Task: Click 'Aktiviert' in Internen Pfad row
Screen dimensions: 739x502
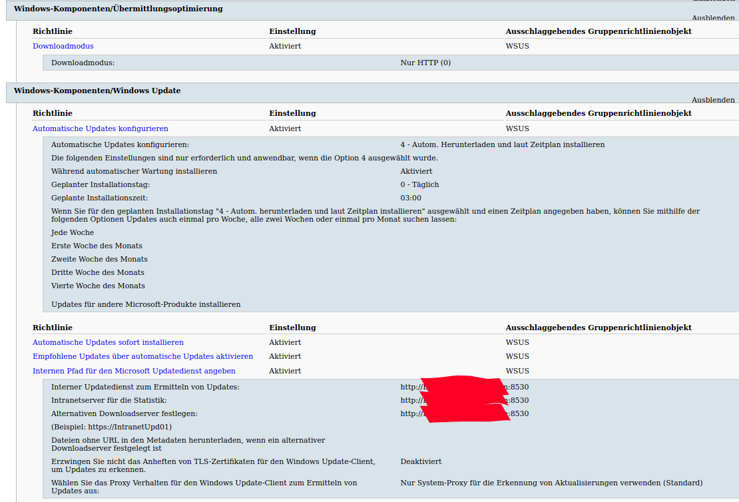Action: click(285, 371)
